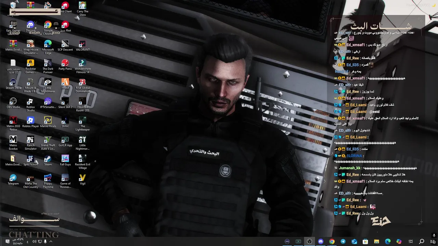Select the Grand Theft Auto V icon
Image resolution: width=438 pixels, height=246 pixels.
click(48, 143)
